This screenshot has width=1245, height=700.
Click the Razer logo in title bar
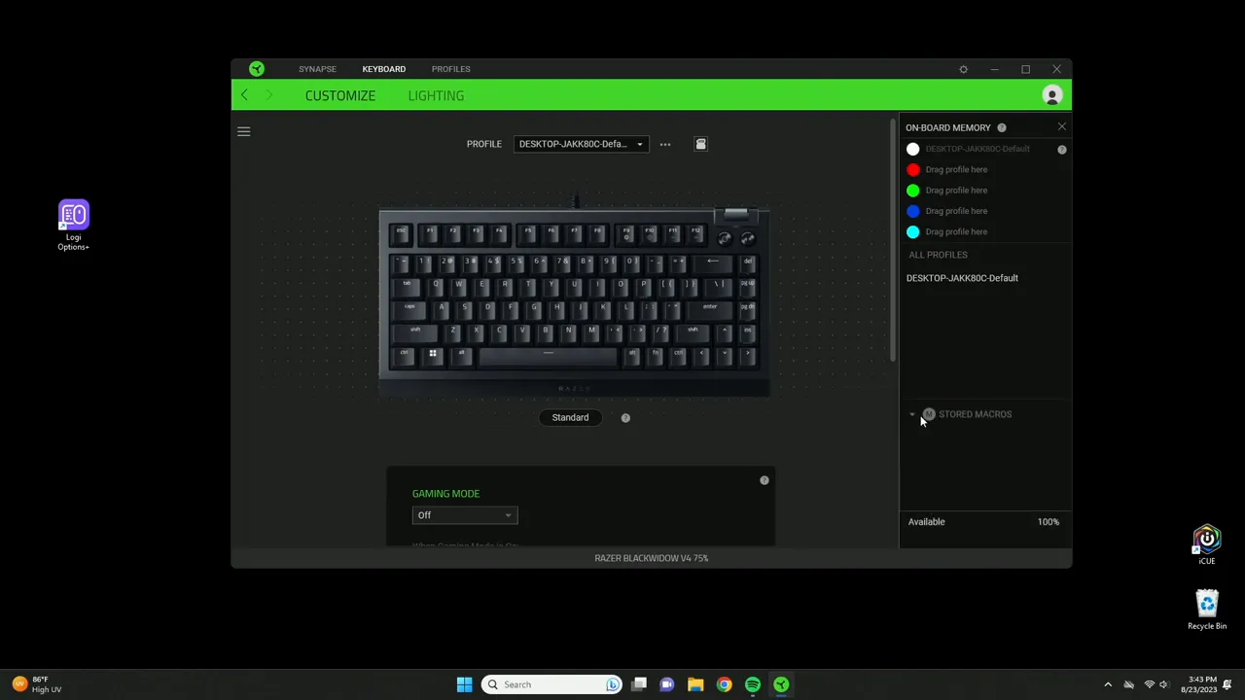(256, 69)
